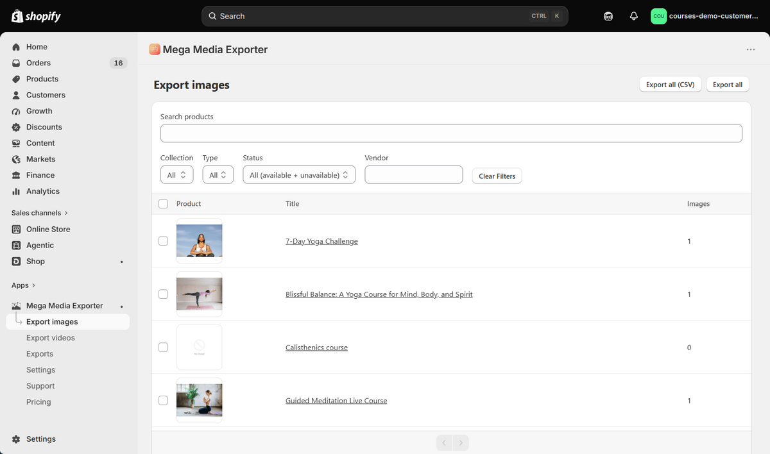Image resolution: width=770 pixels, height=454 pixels.
Task: Click the Online Store storefront icon
Action: click(17, 229)
